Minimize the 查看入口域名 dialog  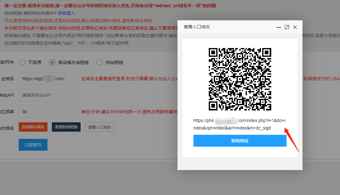pyautogui.click(x=279, y=27)
